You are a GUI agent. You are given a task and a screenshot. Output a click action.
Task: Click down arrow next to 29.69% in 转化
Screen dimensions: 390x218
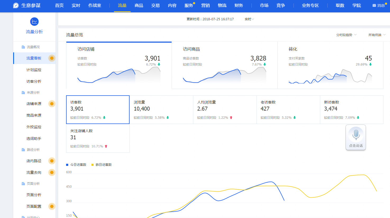tap(370, 64)
